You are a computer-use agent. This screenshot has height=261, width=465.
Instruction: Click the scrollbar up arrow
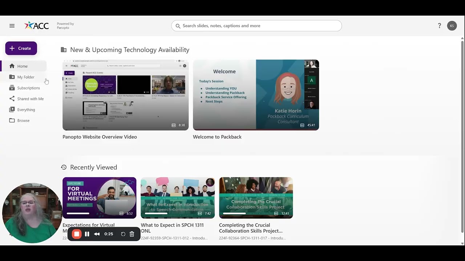pyautogui.click(x=462, y=38)
